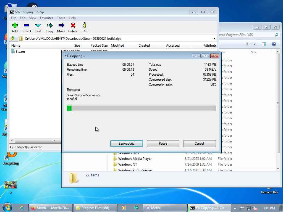Click the Delete toolbar icon

pyautogui.click(x=73, y=28)
